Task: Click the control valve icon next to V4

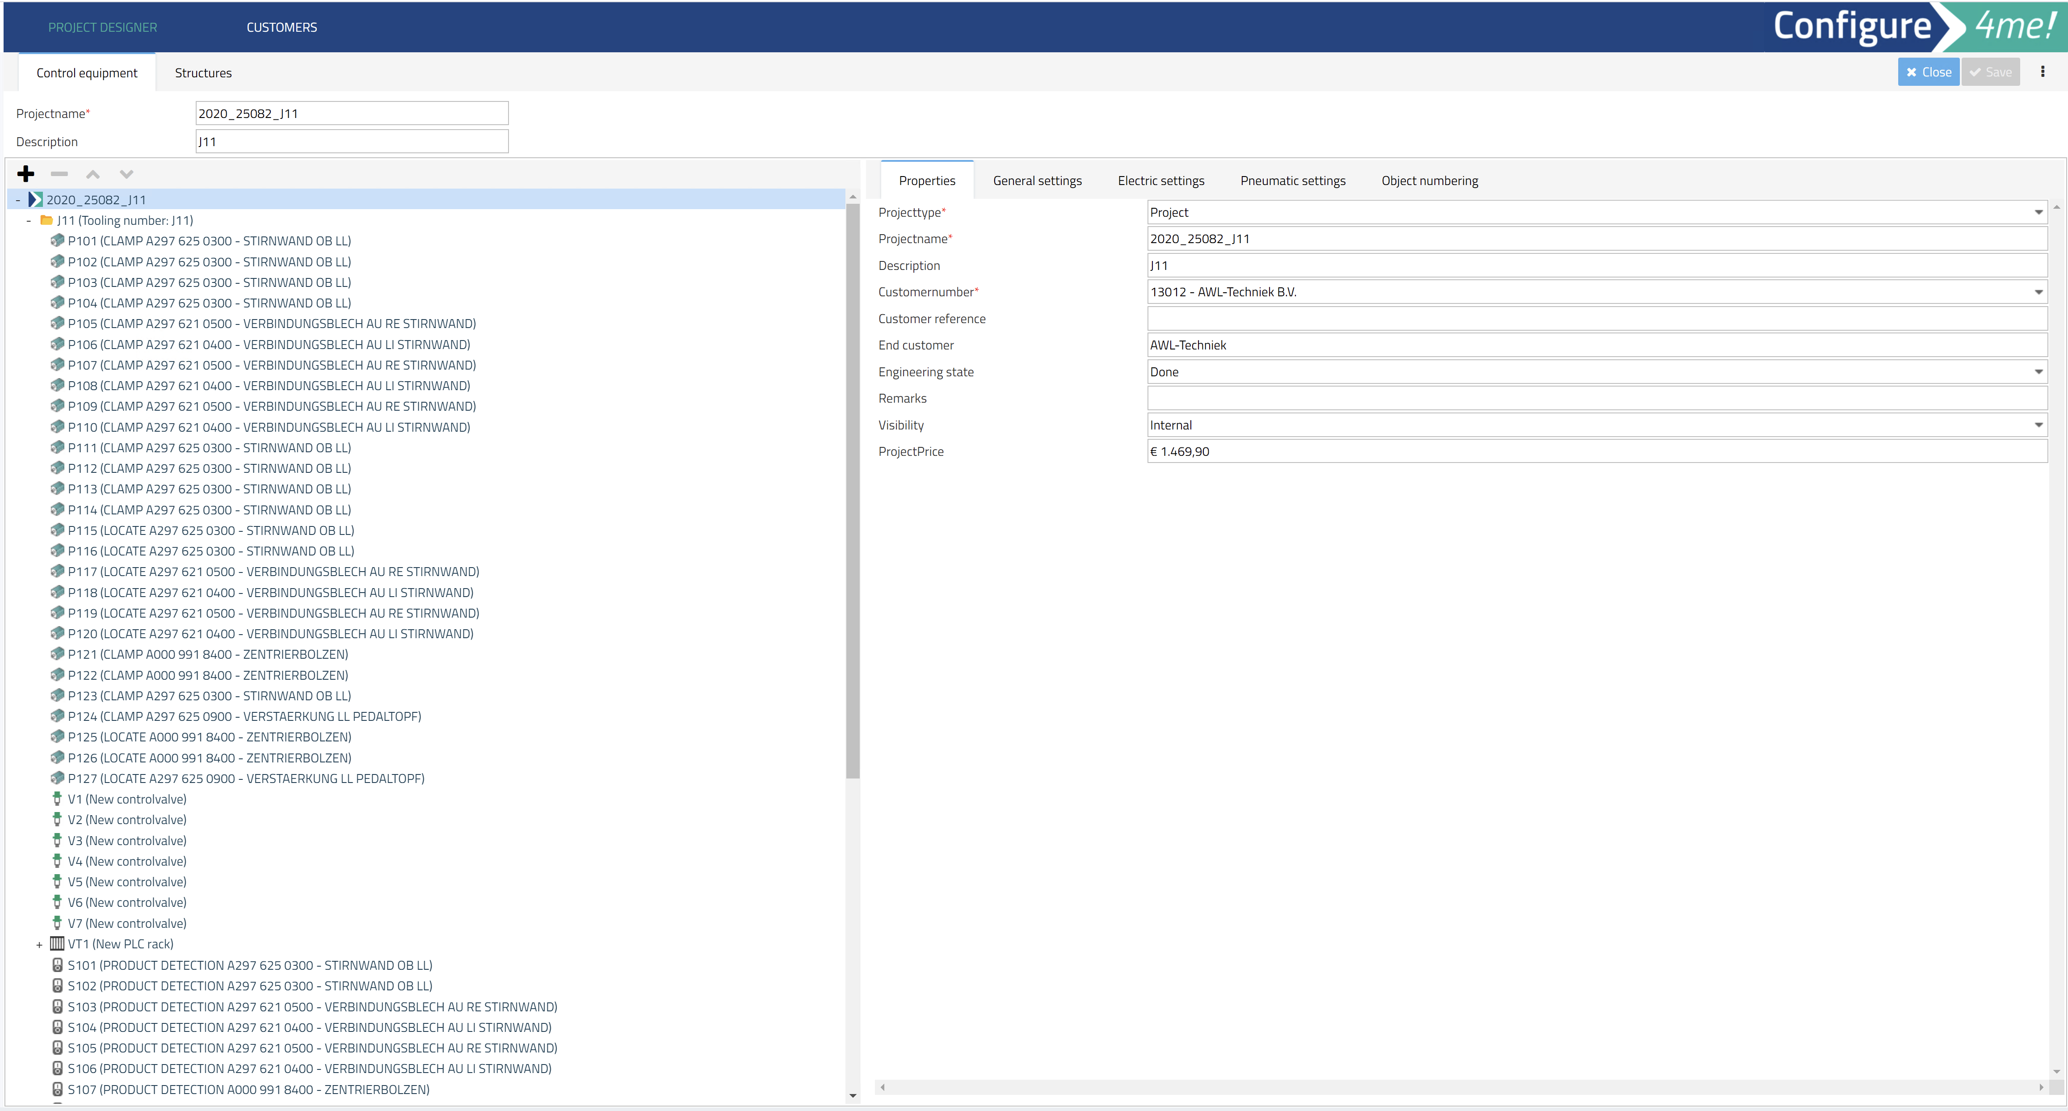Action: pos(57,861)
